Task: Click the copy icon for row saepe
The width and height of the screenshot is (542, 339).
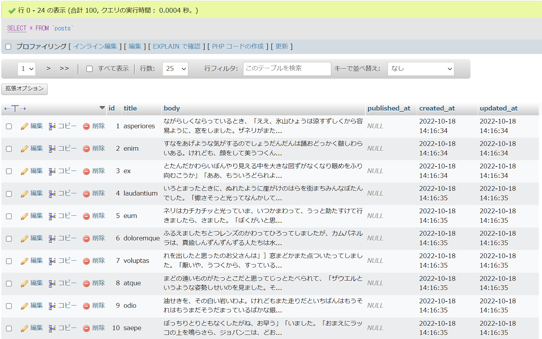Action: 52,328
